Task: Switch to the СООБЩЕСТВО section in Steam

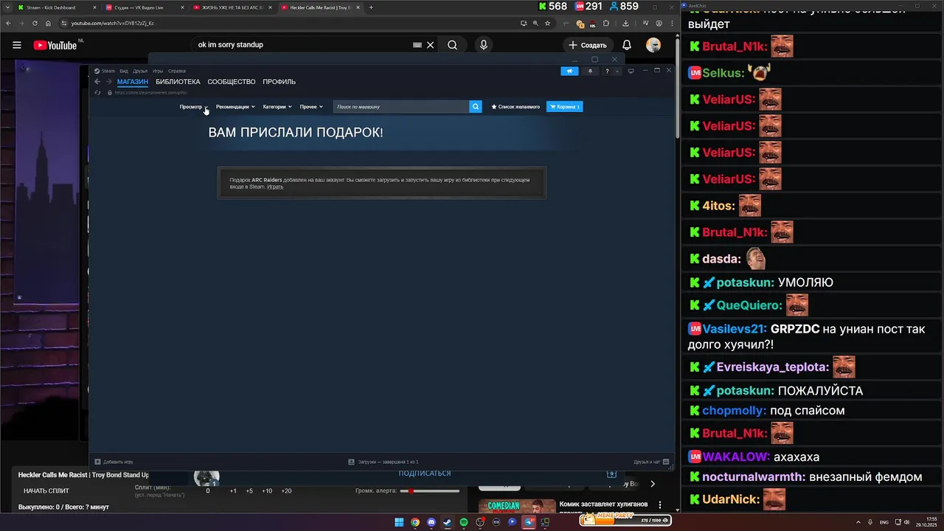Action: (x=232, y=82)
